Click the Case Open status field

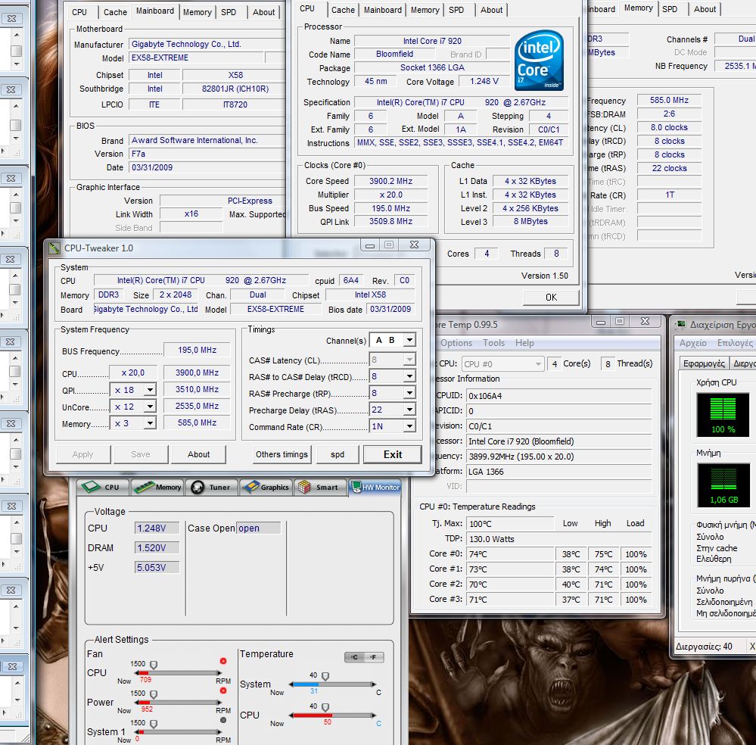(x=258, y=528)
